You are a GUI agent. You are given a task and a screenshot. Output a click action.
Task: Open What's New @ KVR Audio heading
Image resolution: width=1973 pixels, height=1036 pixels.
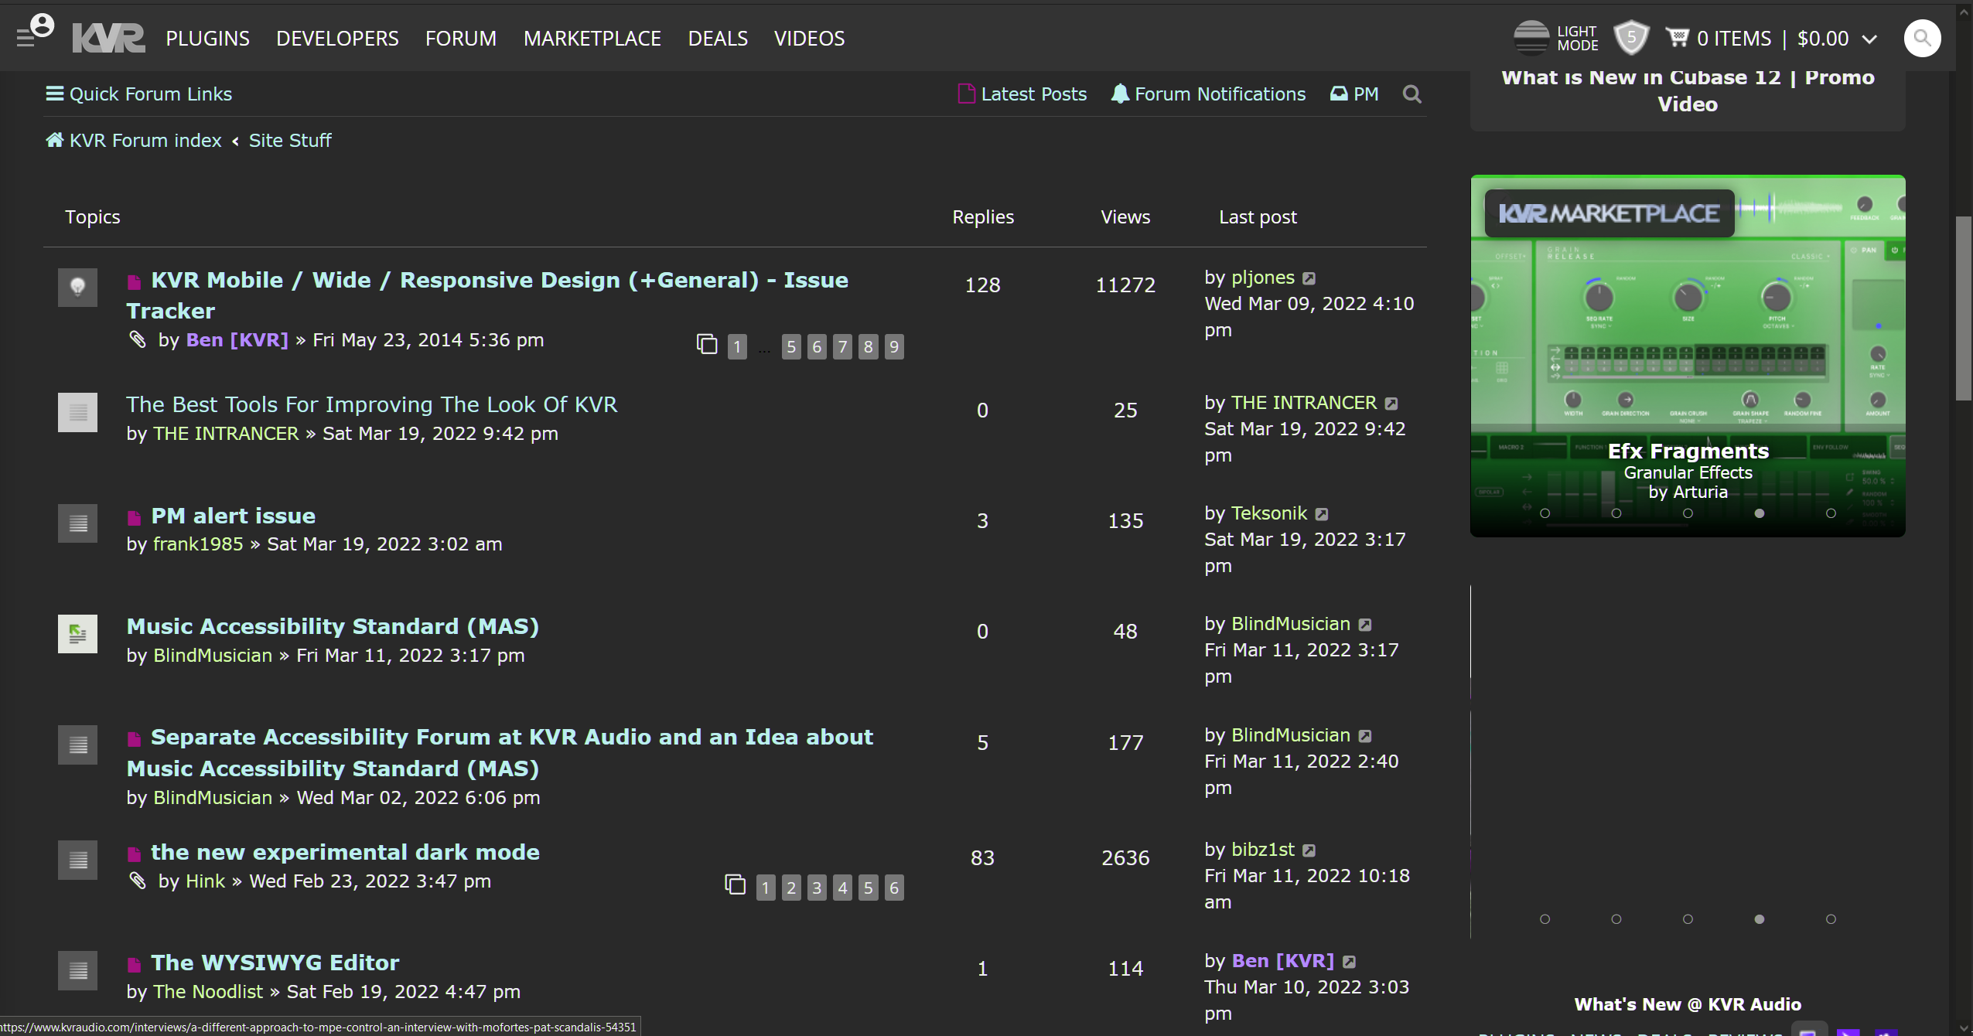(1688, 1004)
